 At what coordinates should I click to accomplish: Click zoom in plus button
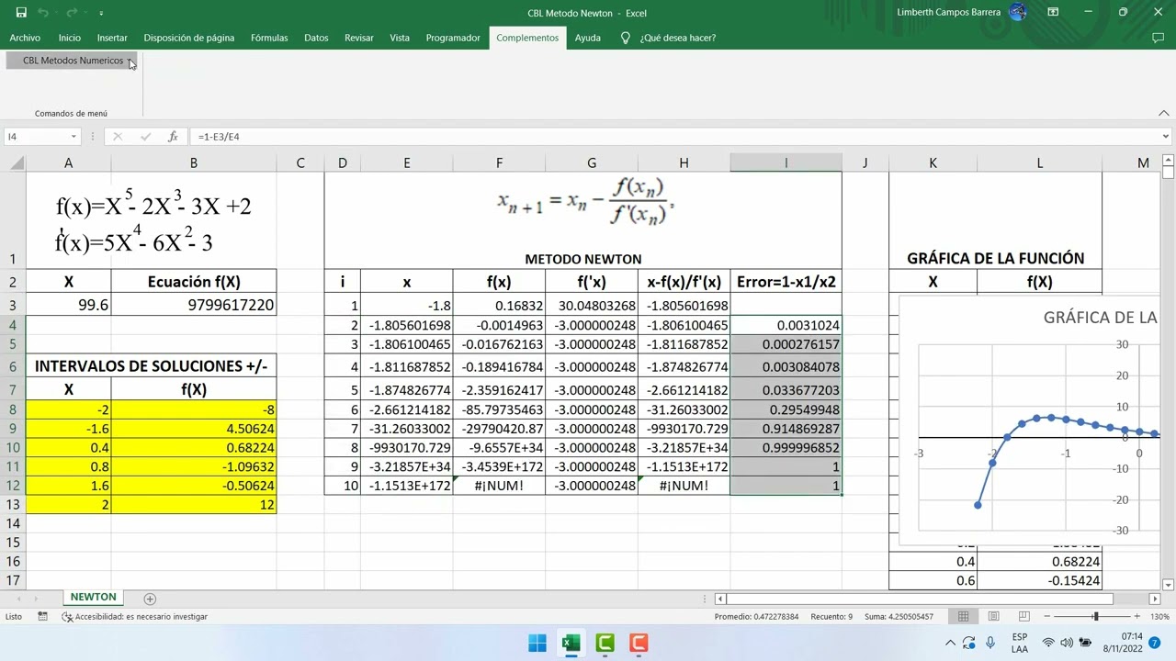point(1136,617)
